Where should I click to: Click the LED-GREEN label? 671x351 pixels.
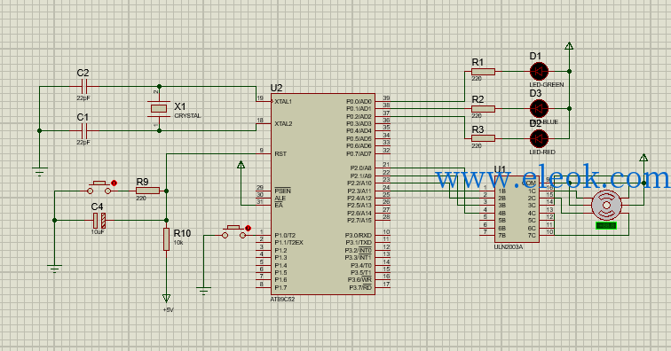pyautogui.click(x=547, y=85)
